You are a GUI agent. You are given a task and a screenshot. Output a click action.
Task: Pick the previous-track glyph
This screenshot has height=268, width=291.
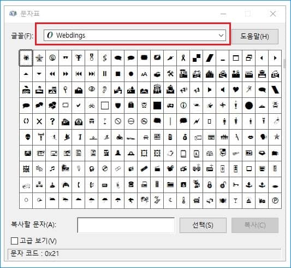[x=79, y=74]
